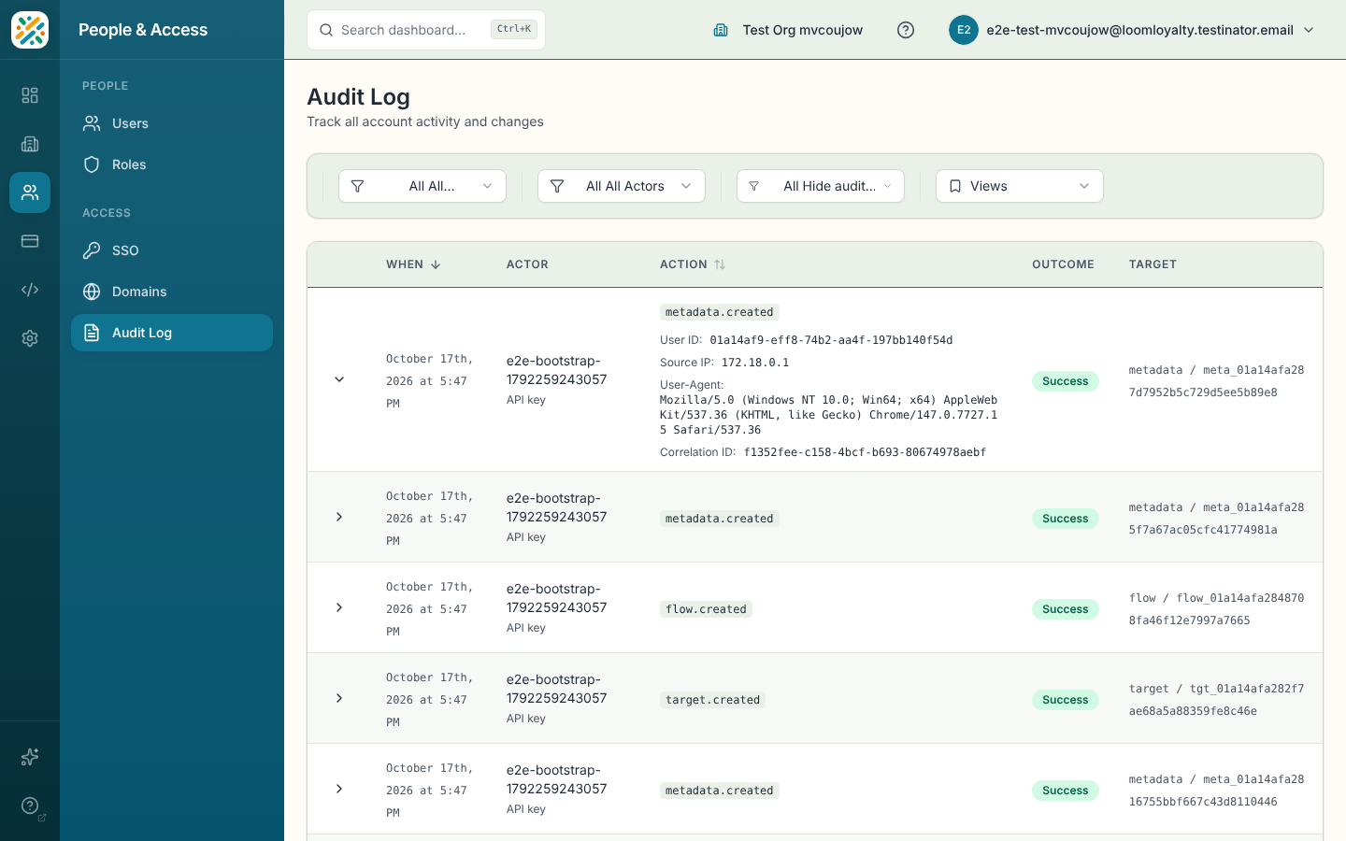Open the All All... filter dropdown
Screen dimensions: 1346x841
(422, 186)
